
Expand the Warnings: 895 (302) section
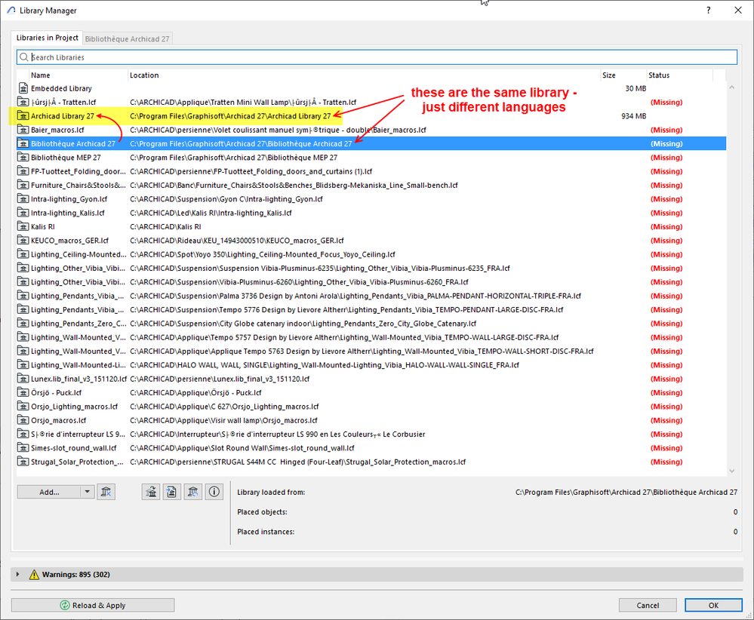18,574
